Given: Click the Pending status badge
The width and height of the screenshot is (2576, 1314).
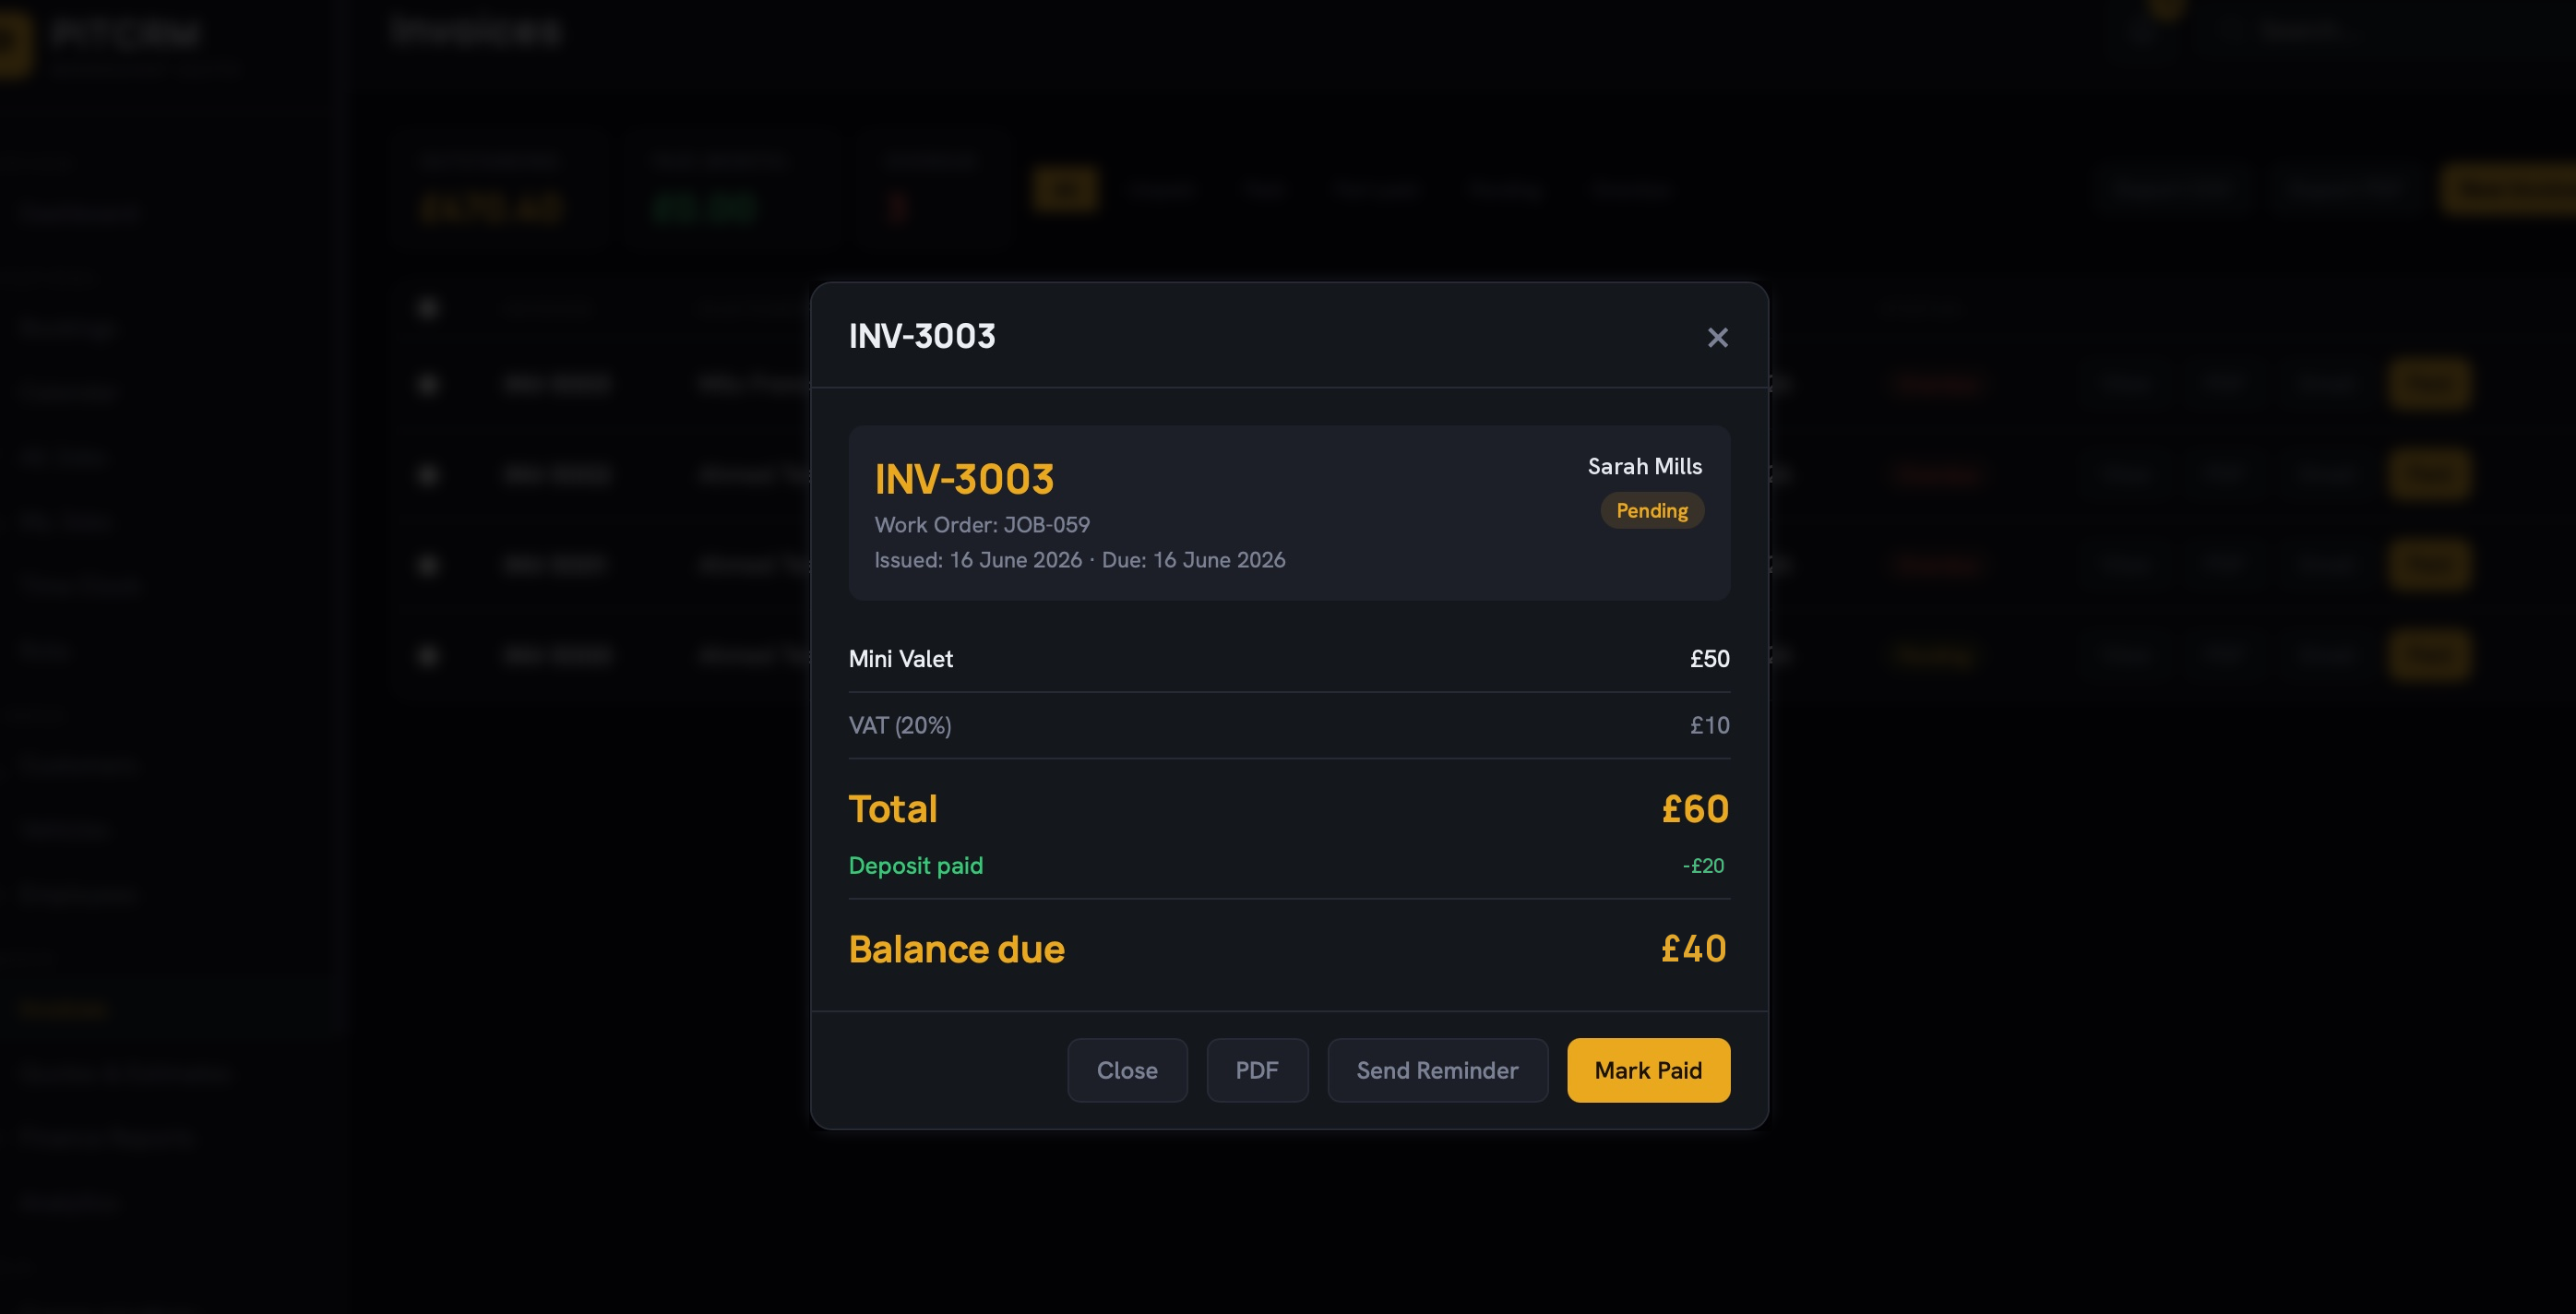Looking at the screenshot, I should point(1652,510).
